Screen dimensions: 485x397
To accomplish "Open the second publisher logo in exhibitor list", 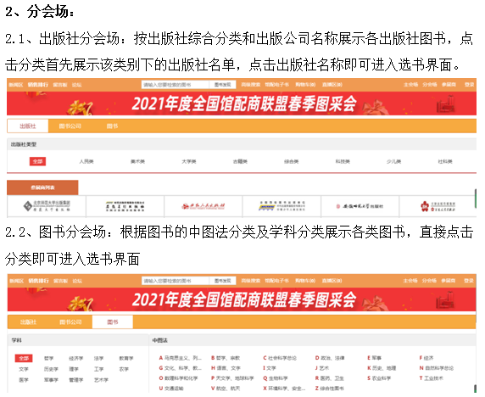I will click(x=125, y=206).
